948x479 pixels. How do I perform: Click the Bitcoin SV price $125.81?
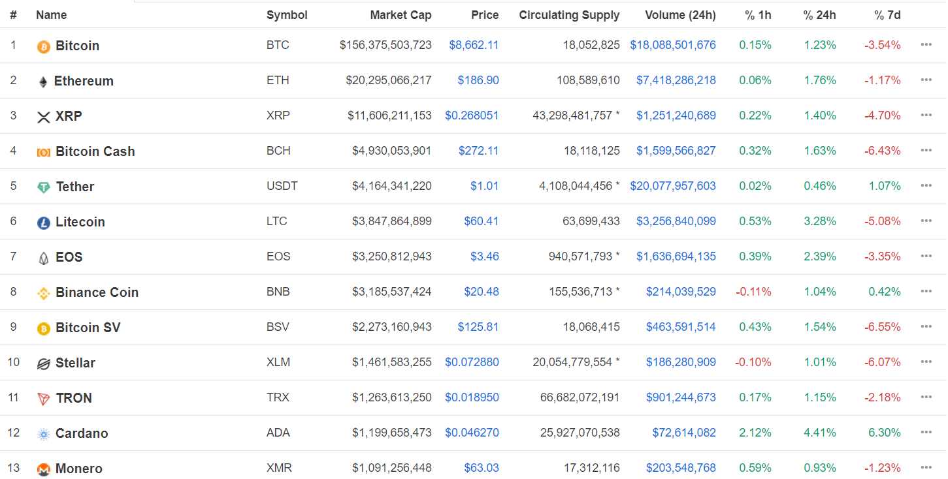coord(478,327)
